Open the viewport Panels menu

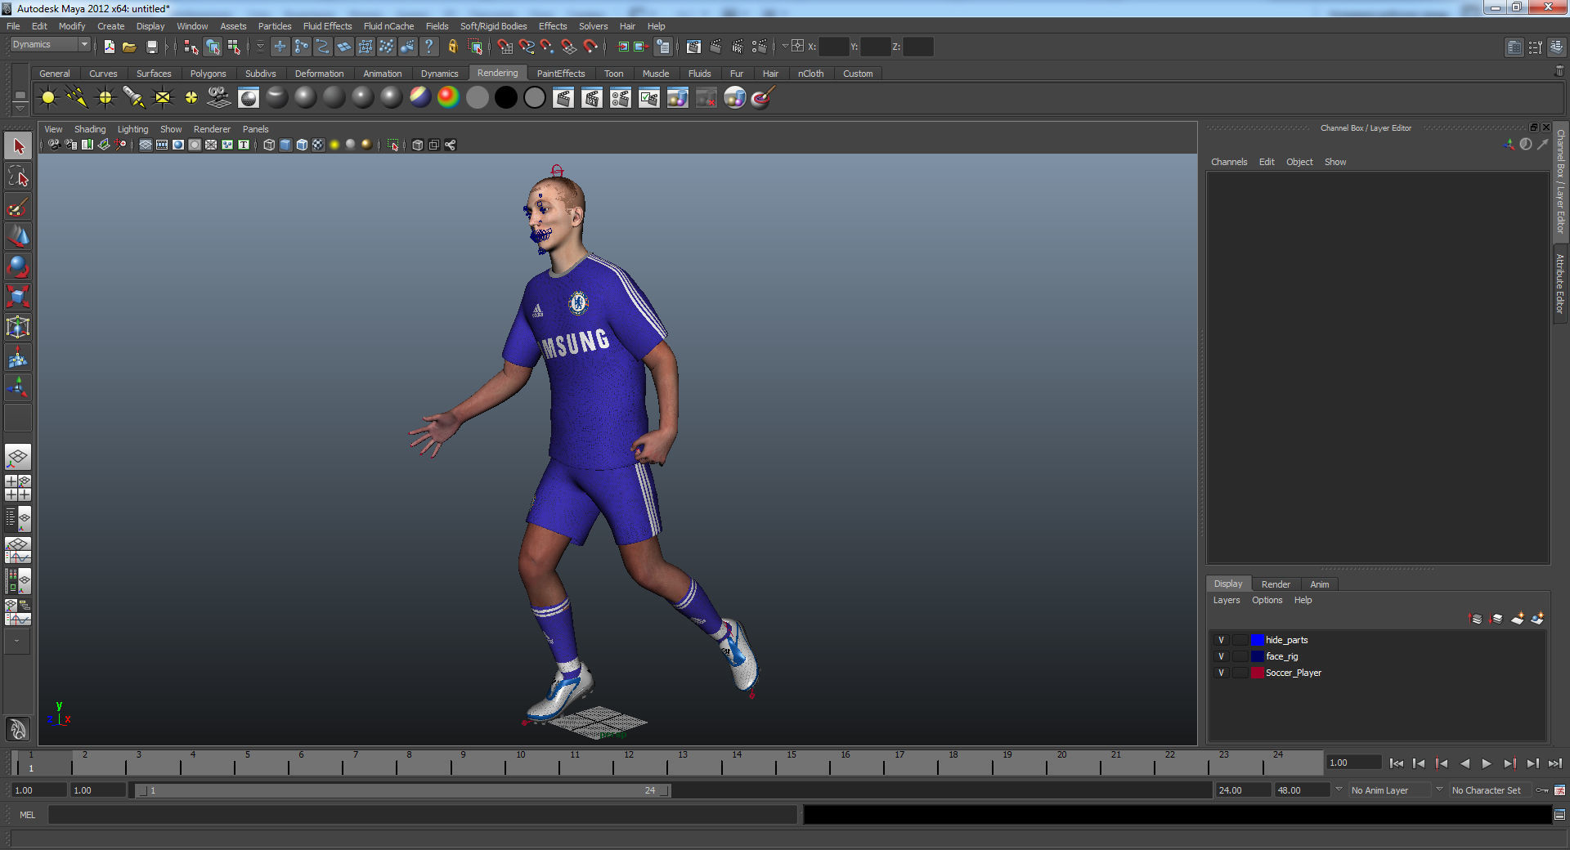255,129
